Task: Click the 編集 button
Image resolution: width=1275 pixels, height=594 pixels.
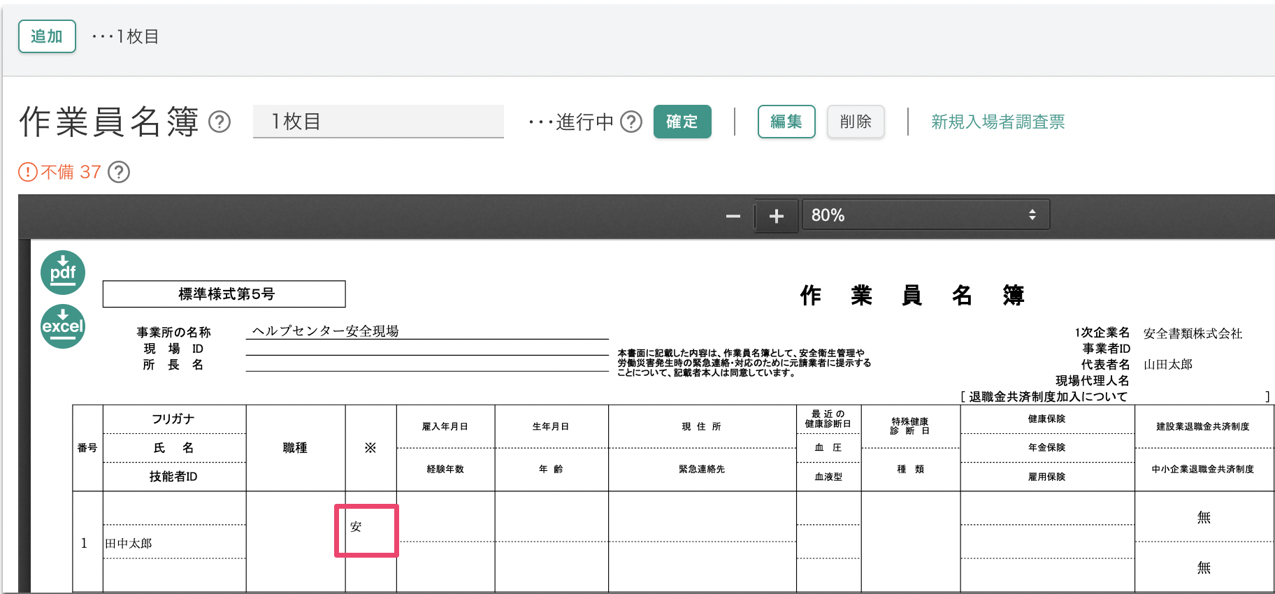Action: pyautogui.click(x=786, y=122)
